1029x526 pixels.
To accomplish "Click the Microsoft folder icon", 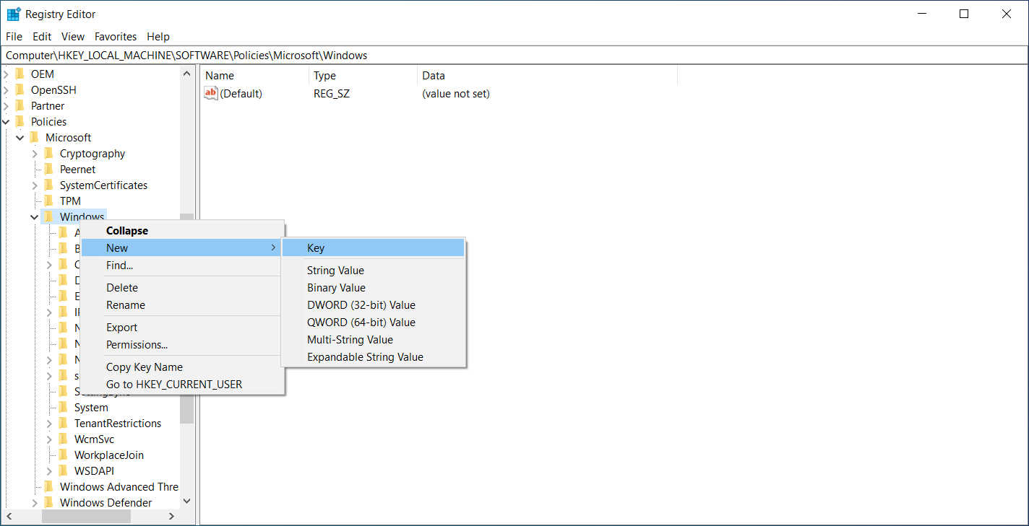I will click(35, 137).
